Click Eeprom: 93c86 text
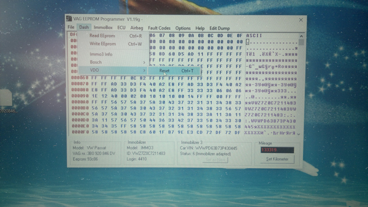 (x=85, y=159)
